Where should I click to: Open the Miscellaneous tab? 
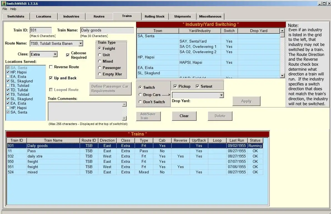coord(210,16)
